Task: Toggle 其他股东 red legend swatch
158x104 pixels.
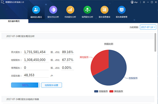Action: tap(111, 91)
